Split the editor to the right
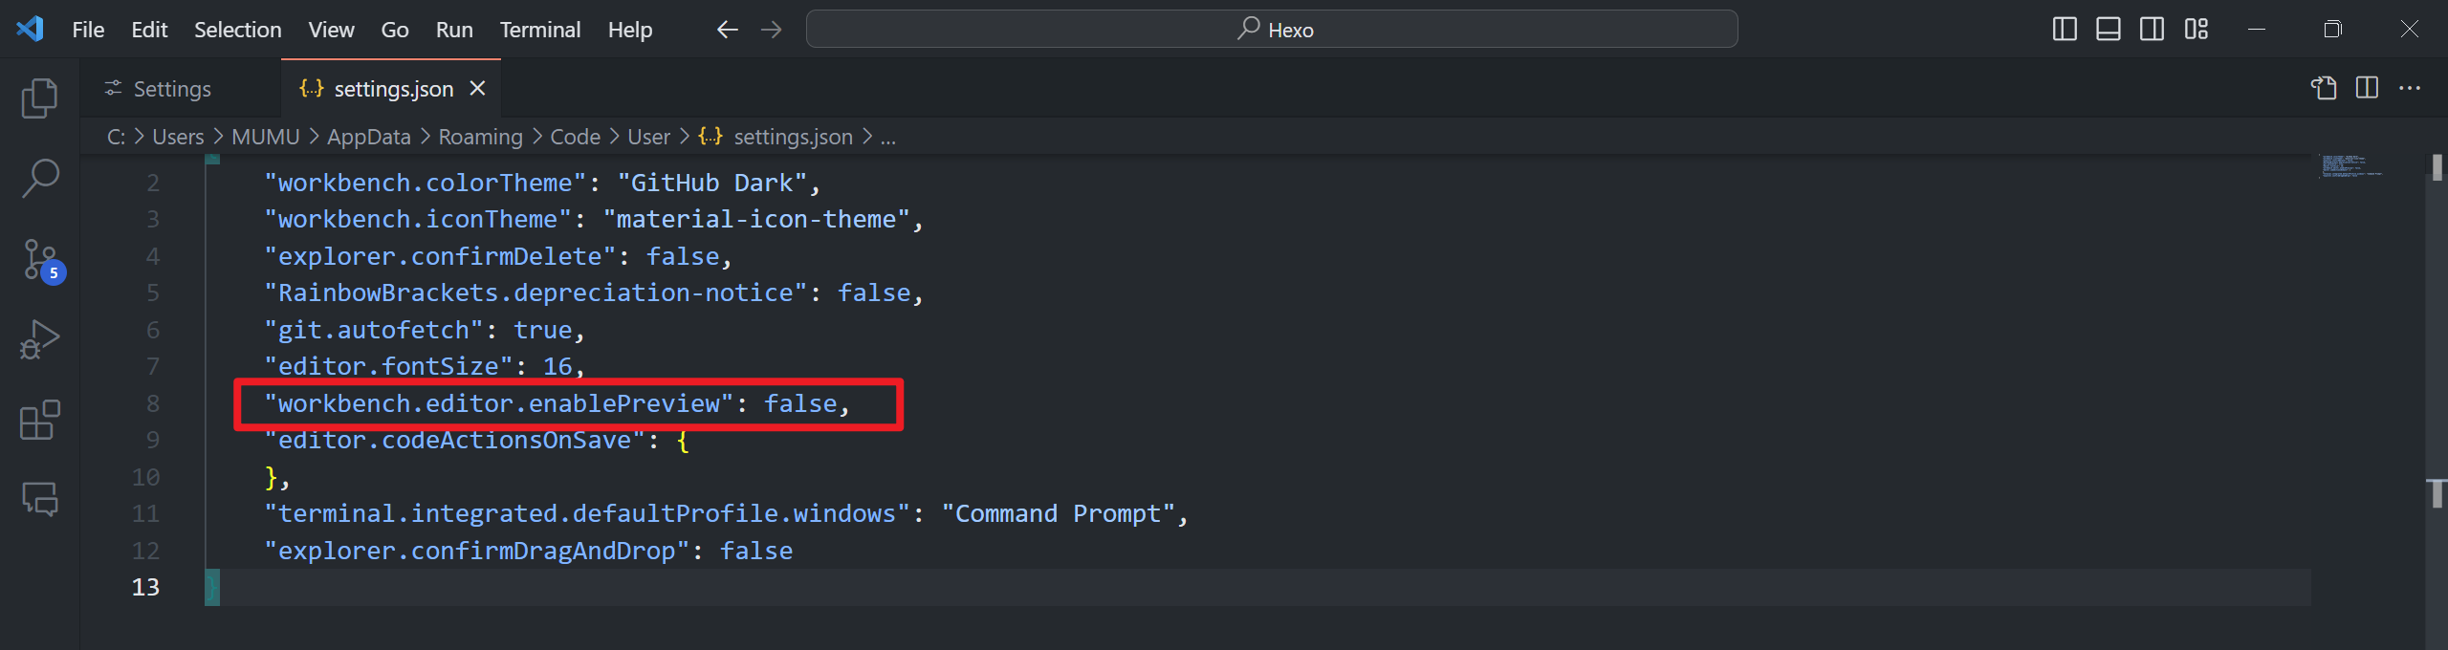Viewport: 2448px width, 650px height. [2368, 88]
